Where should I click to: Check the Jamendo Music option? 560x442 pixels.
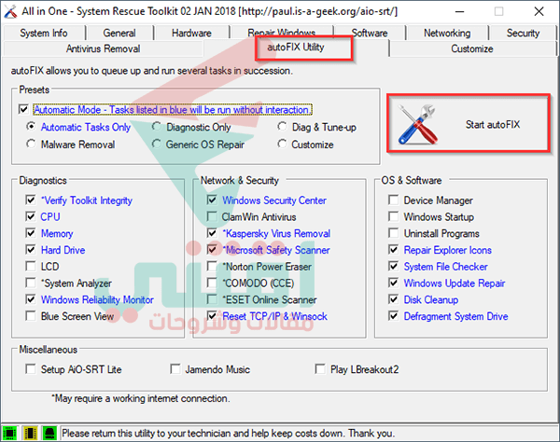coord(175,369)
